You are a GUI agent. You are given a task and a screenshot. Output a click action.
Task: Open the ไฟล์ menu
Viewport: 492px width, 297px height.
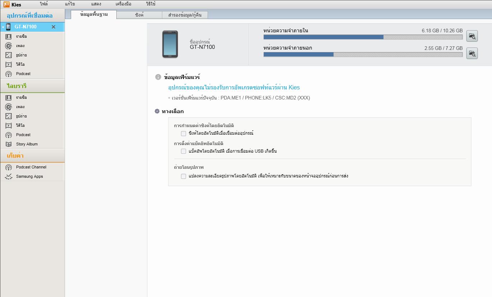(x=44, y=4)
